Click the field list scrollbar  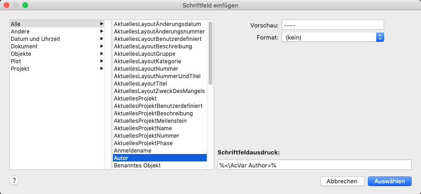tap(210, 54)
